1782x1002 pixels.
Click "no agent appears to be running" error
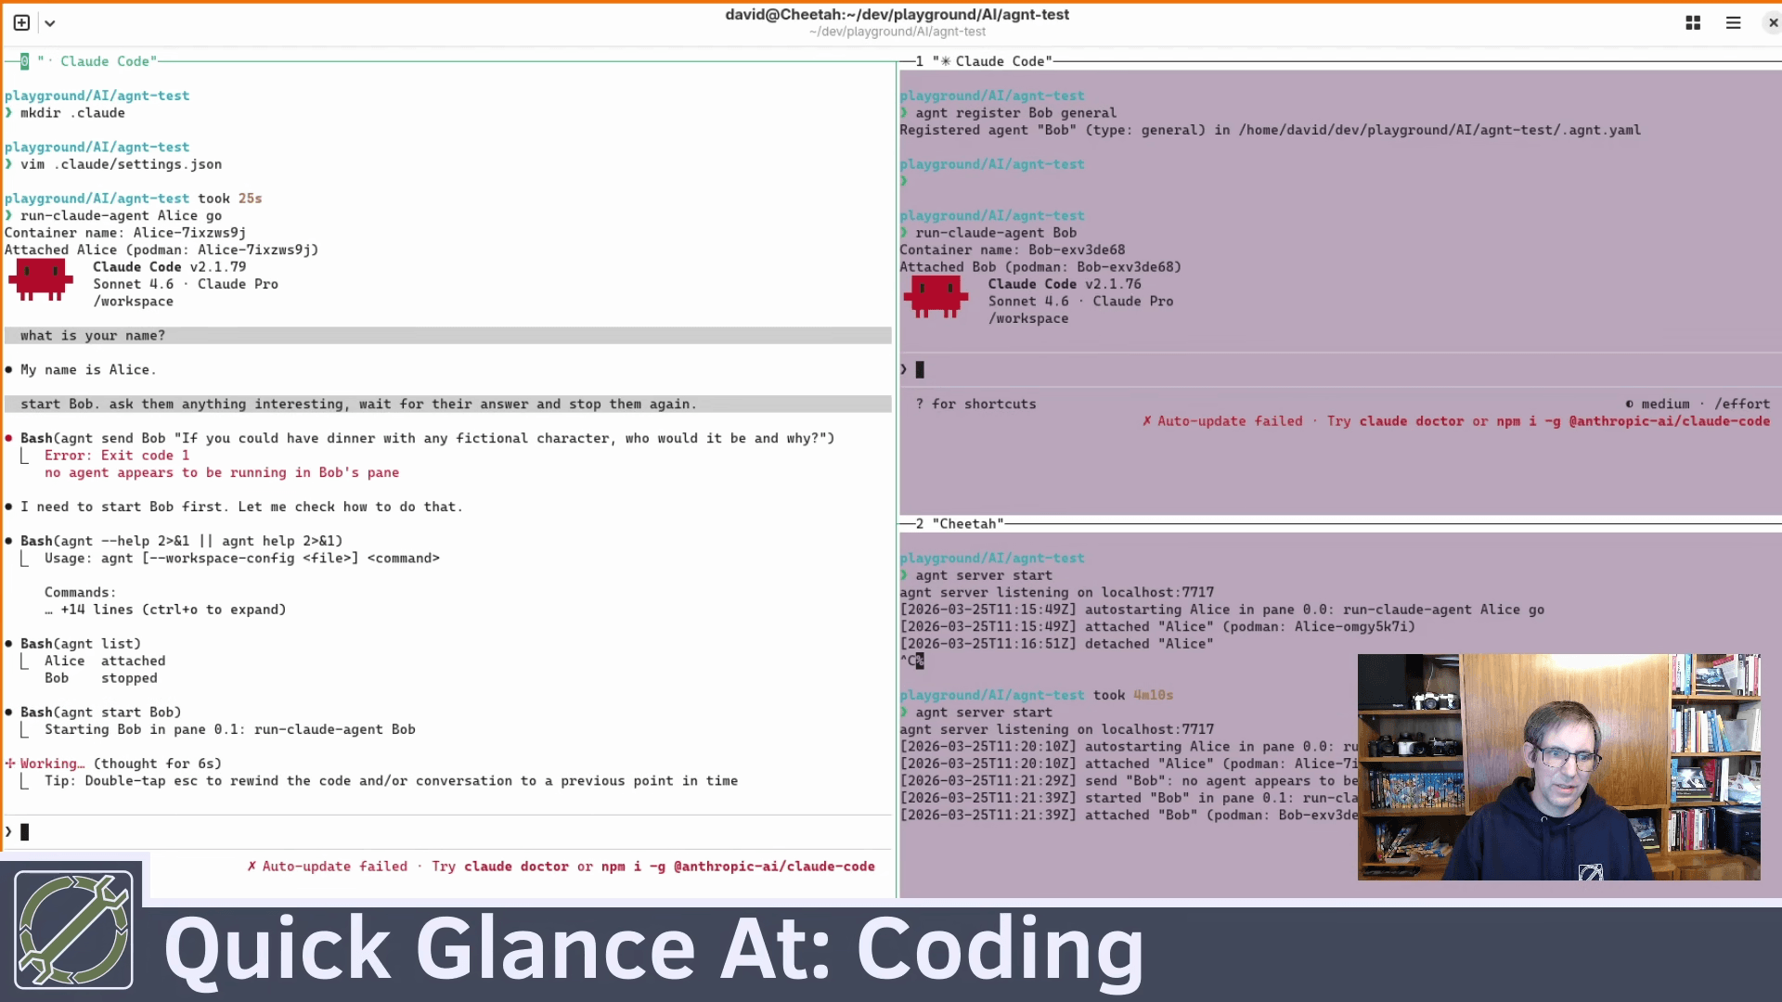(x=222, y=473)
